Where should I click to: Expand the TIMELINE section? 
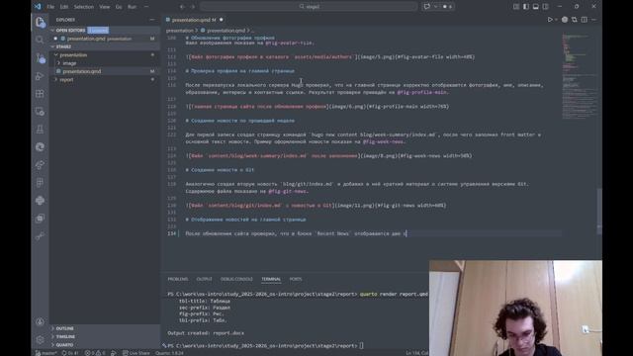coord(105,336)
